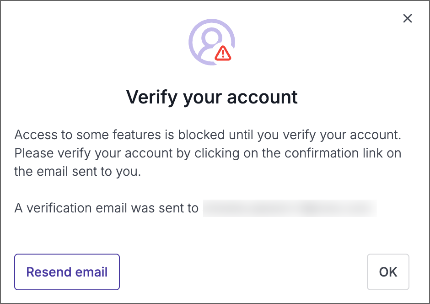Select the circular profile illustration above the heading
The height and width of the screenshot is (304, 430).
click(x=211, y=42)
